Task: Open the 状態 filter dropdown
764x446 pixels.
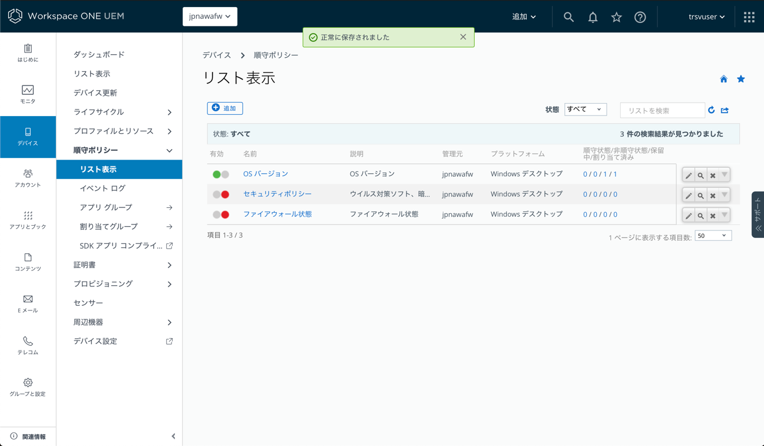Action: (x=585, y=110)
